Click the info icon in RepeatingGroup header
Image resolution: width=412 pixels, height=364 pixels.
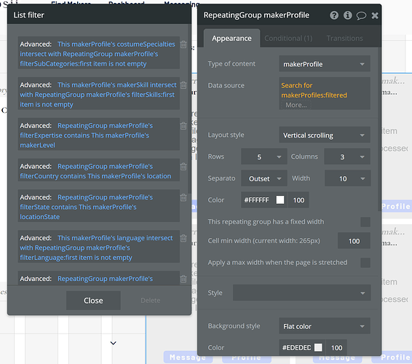[x=347, y=15]
